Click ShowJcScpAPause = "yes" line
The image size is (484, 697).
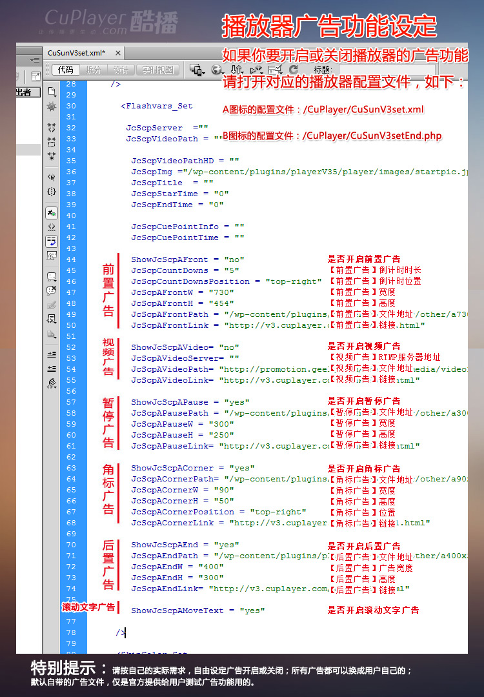tap(190, 402)
